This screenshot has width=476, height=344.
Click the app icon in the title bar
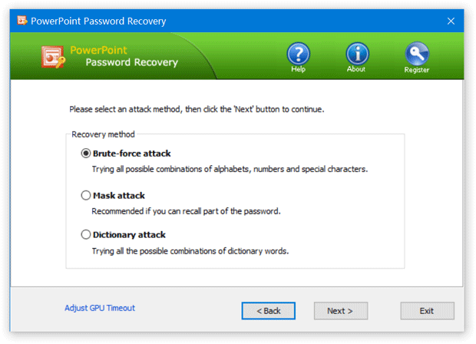pos(22,21)
